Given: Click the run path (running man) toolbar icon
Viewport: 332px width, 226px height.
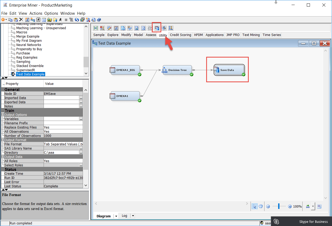Looking at the screenshot, I should point(60,20).
